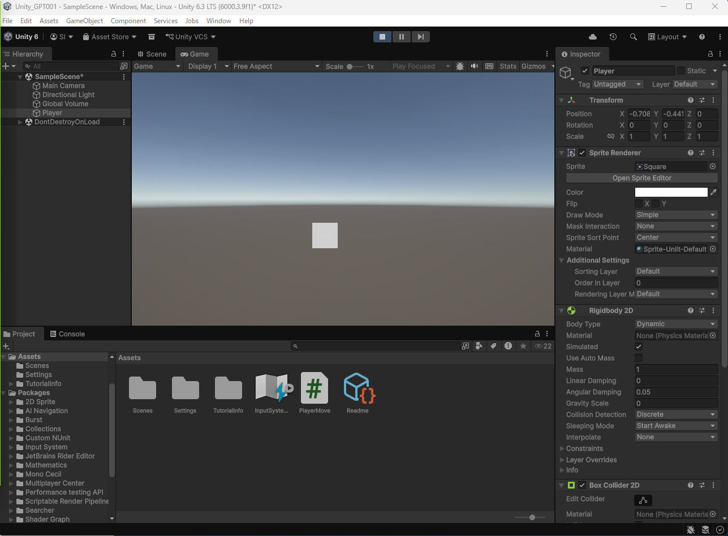
Task: Open the Body Type dropdown
Action: click(x=676, y=324)
